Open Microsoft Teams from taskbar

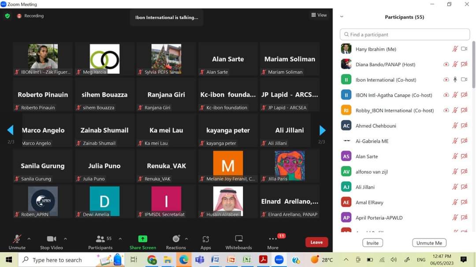[200, 260]
